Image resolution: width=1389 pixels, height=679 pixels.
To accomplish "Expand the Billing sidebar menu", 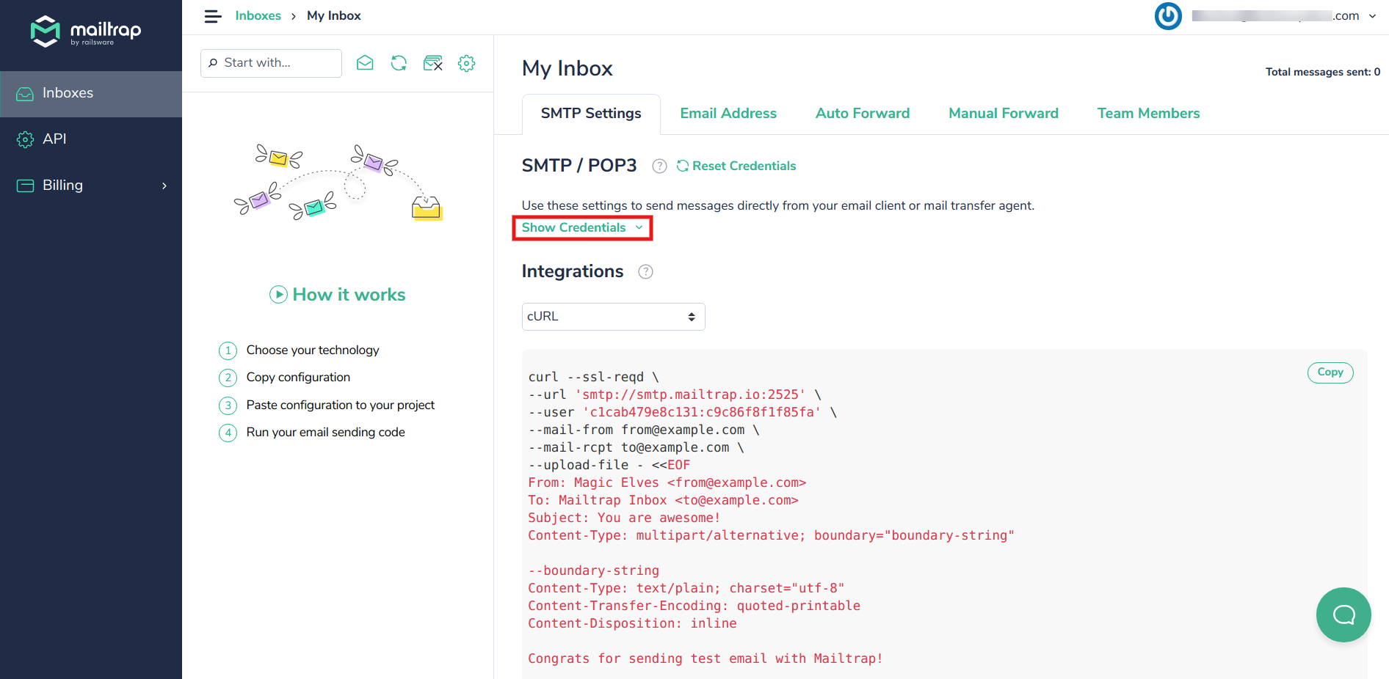I will pos(91,186).
